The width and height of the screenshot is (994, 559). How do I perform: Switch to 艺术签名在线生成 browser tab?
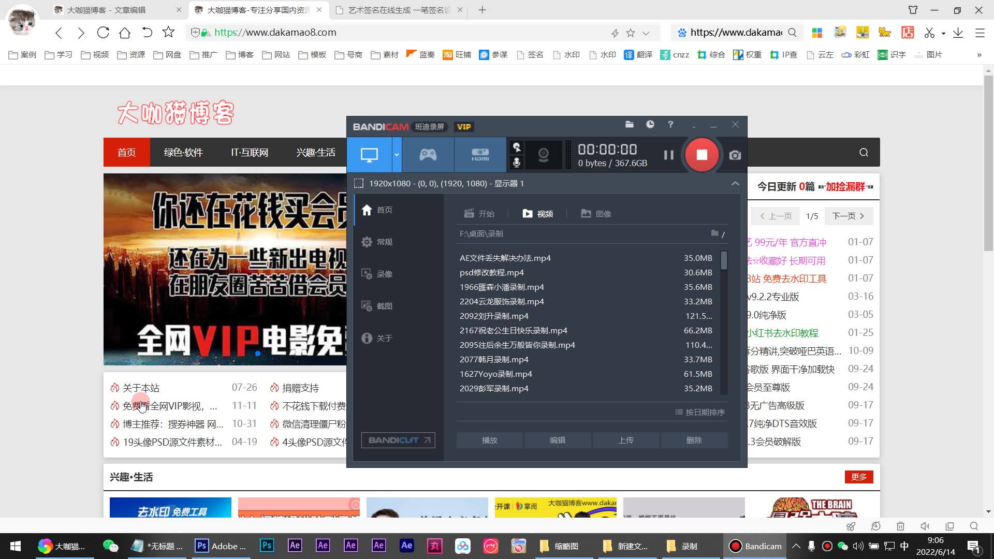pos(399,10)
